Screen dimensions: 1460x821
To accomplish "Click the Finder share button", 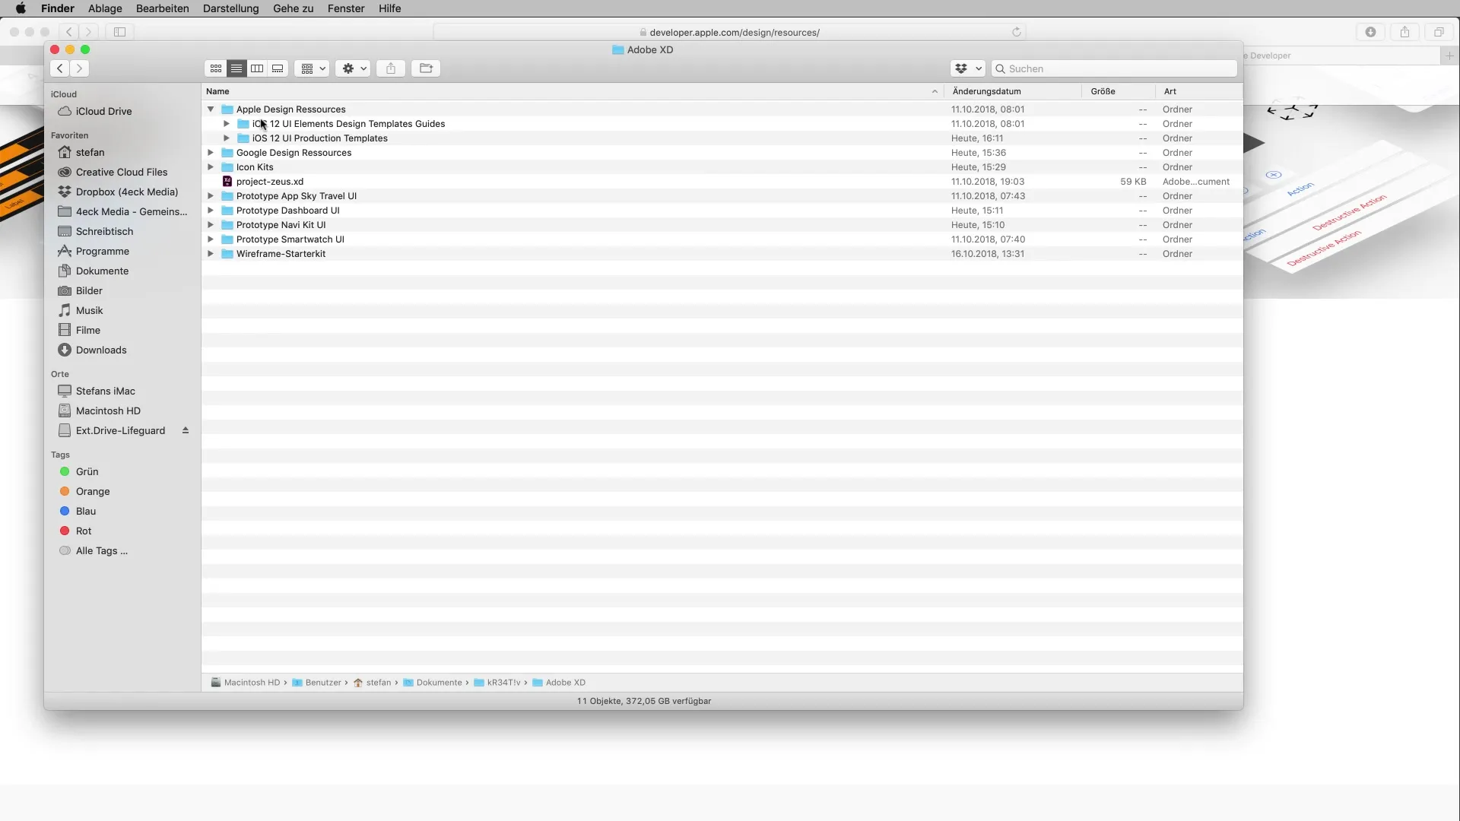I will 391,68.
